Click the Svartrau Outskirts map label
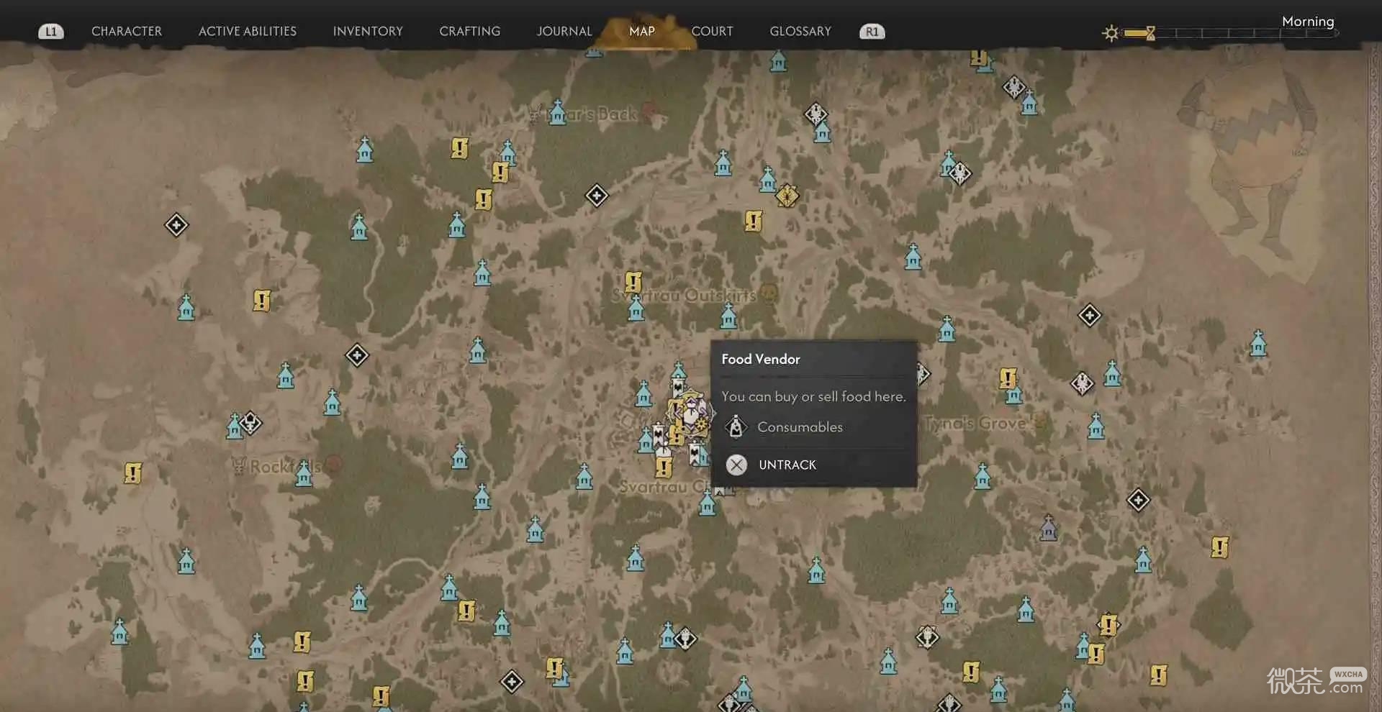The height and width of the screenshot is (712, 1382). [684, 295]
